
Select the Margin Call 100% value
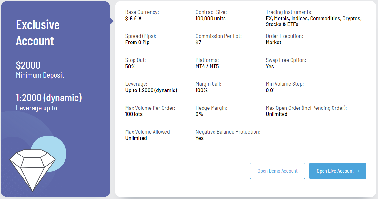coord(202,90)
